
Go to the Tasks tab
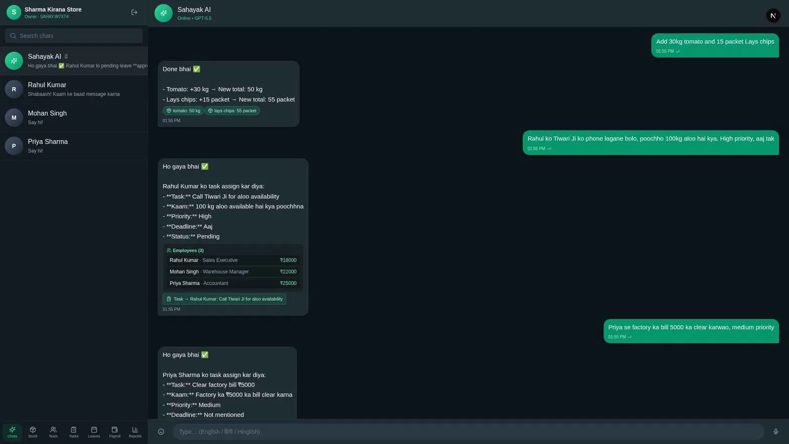click(x=73, y=432)
